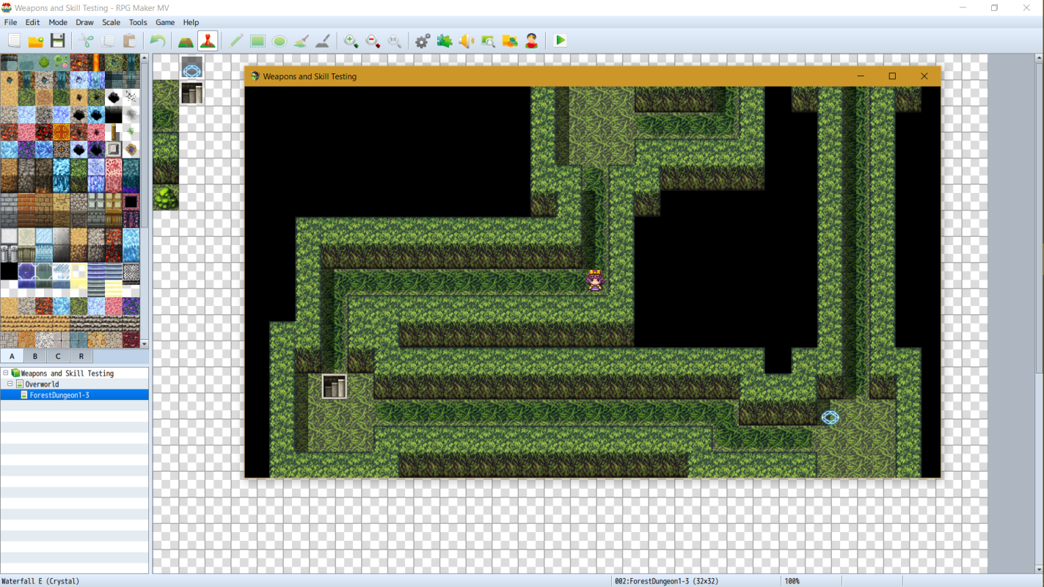Viewport: 1044px width, 587px height.
Task: Maximize the Weapons and Skill Testing game window
Action: pyautogui.click(x=892, y=76)
